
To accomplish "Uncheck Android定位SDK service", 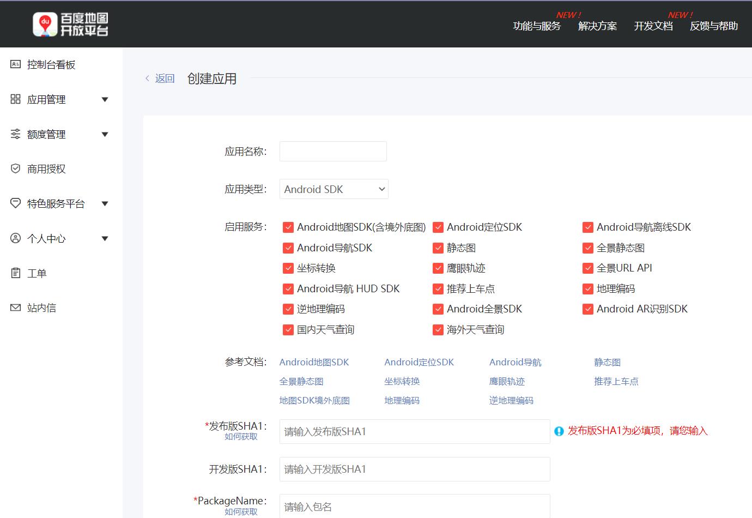I will tap(438, 227).
